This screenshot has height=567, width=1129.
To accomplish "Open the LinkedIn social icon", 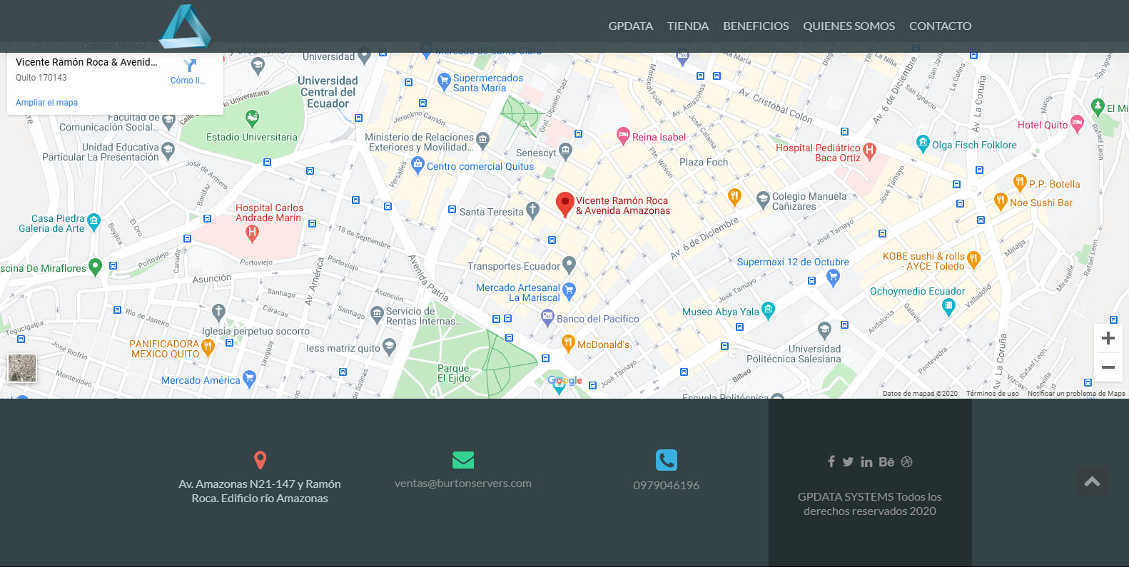I will [866, 462].
